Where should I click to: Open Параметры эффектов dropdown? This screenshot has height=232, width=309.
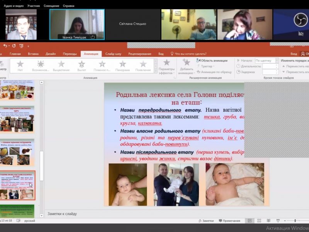pyautogui.click(x=166, y=67)
